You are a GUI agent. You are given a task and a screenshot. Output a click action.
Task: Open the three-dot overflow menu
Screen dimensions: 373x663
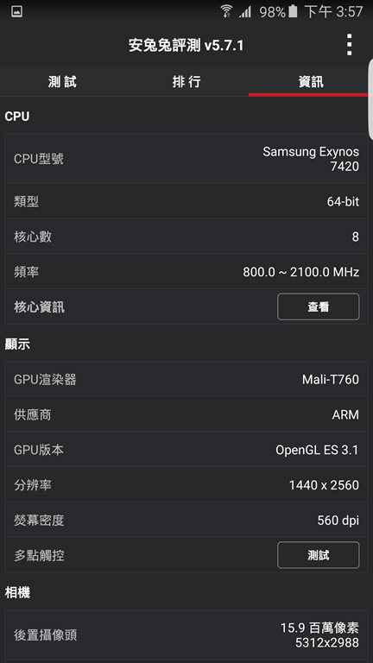pyautogui.click(x=349, y=45)
